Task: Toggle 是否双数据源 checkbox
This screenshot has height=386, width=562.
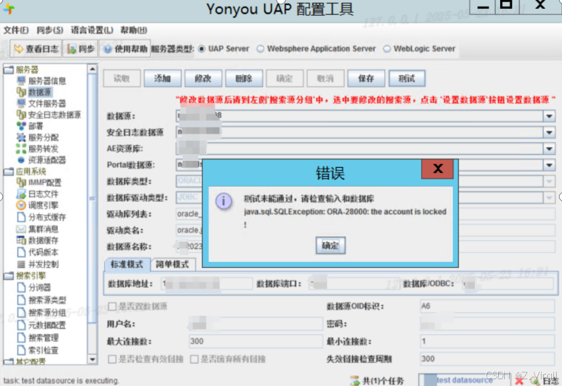Action: [112, 306]
